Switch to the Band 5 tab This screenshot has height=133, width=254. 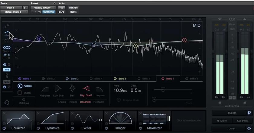(x=120, y=79)
